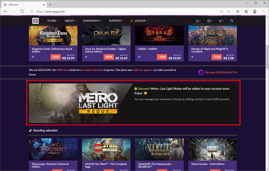Open the notifications bell icon
269x171 pixels.
[197, 21]
